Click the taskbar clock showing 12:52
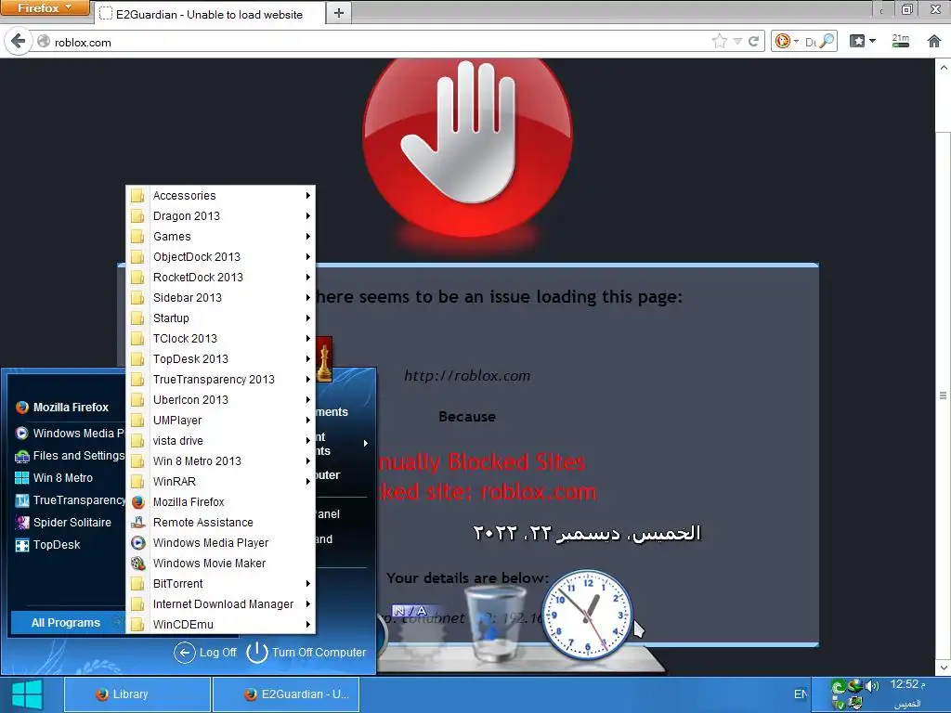The image size is (951, 713). click(907, 684)
